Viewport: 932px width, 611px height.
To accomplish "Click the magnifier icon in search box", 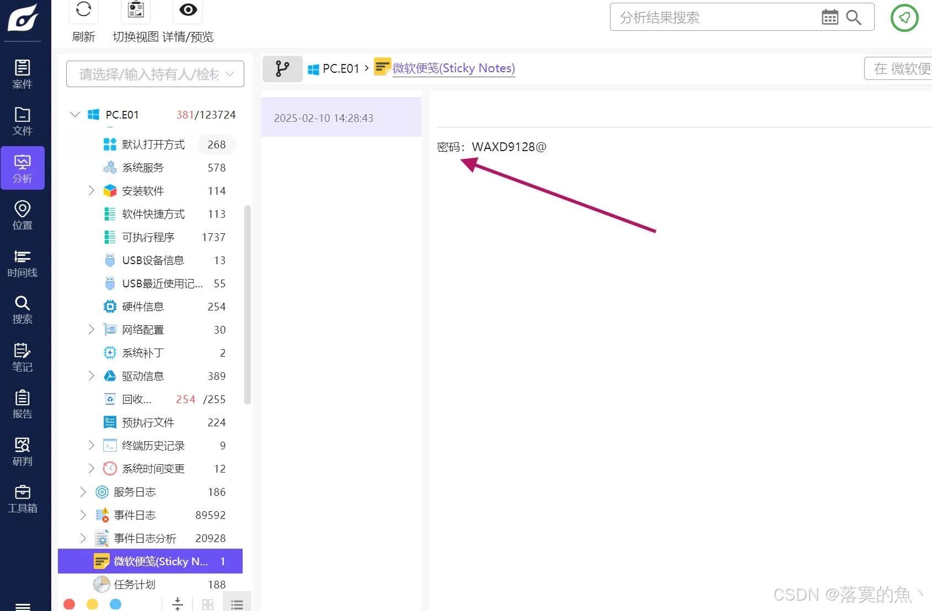I will pyautogui.click(x=854, y=17).
